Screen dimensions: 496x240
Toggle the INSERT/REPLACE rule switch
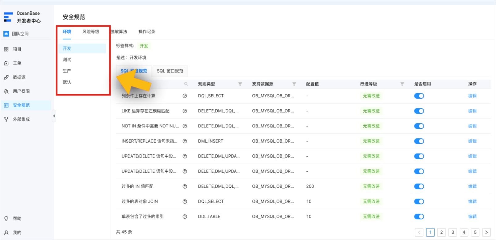419,141
